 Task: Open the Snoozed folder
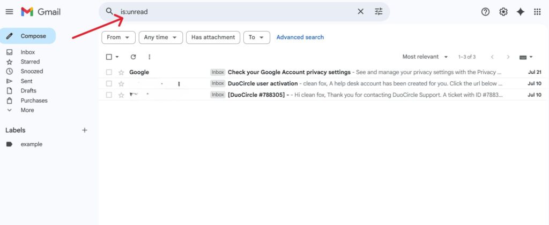coord(32,71)
